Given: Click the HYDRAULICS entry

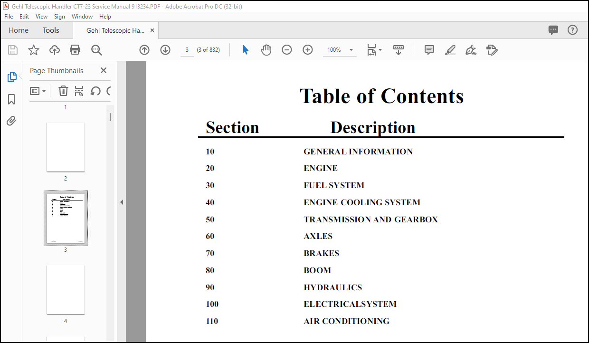Looking at the screenshot, I should coord(333,287).
